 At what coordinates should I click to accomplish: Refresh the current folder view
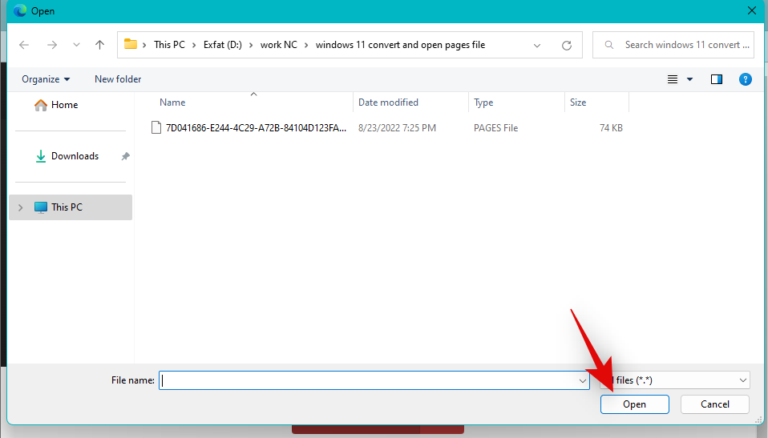click(567, 45)
